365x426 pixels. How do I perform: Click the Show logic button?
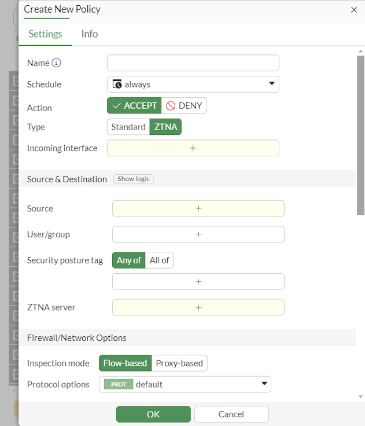point(134,179)
